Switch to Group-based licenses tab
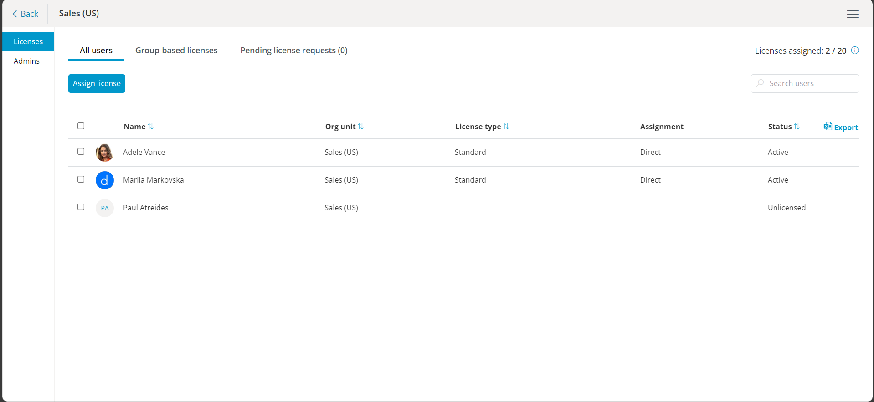This screenshot has height=402, width=874. [x=176, y=51]
